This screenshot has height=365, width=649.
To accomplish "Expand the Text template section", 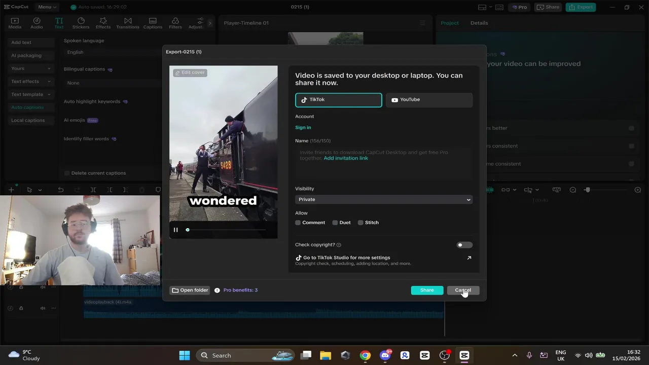I will click(31, 94).
